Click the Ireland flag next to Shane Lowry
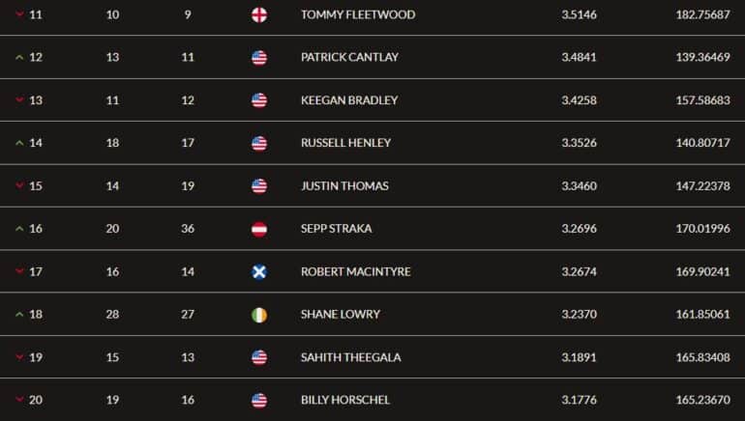Viewport: 745px width, 421px height. 259,315
